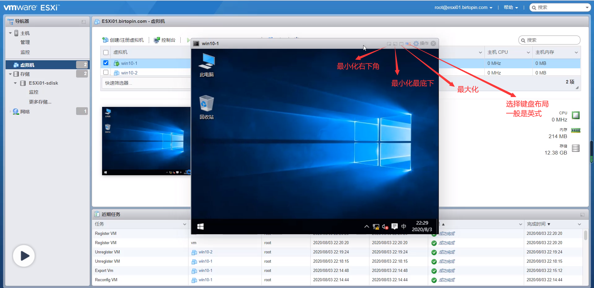Click the VMware ESXi logo
The image size is (594, 288).
coord(32,7)
